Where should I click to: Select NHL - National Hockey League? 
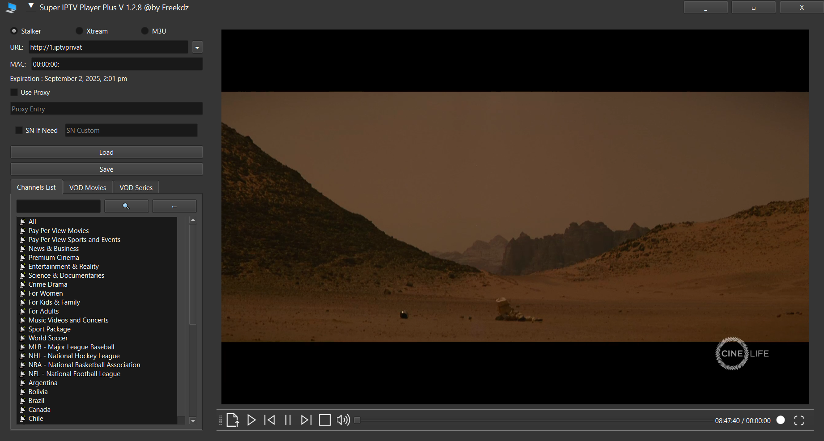click(97, 356)
